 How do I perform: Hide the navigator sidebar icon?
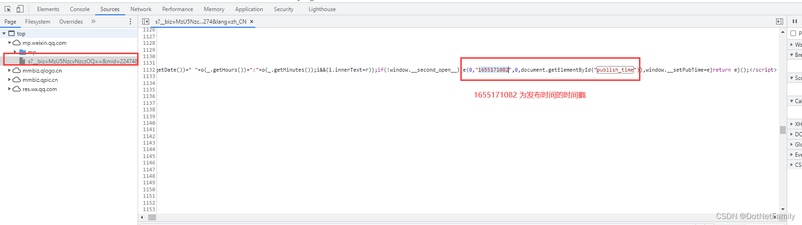146,22
